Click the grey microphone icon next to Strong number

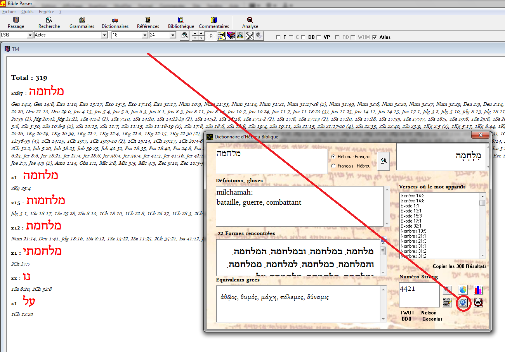pyautogui.click(x=447, y=289)
